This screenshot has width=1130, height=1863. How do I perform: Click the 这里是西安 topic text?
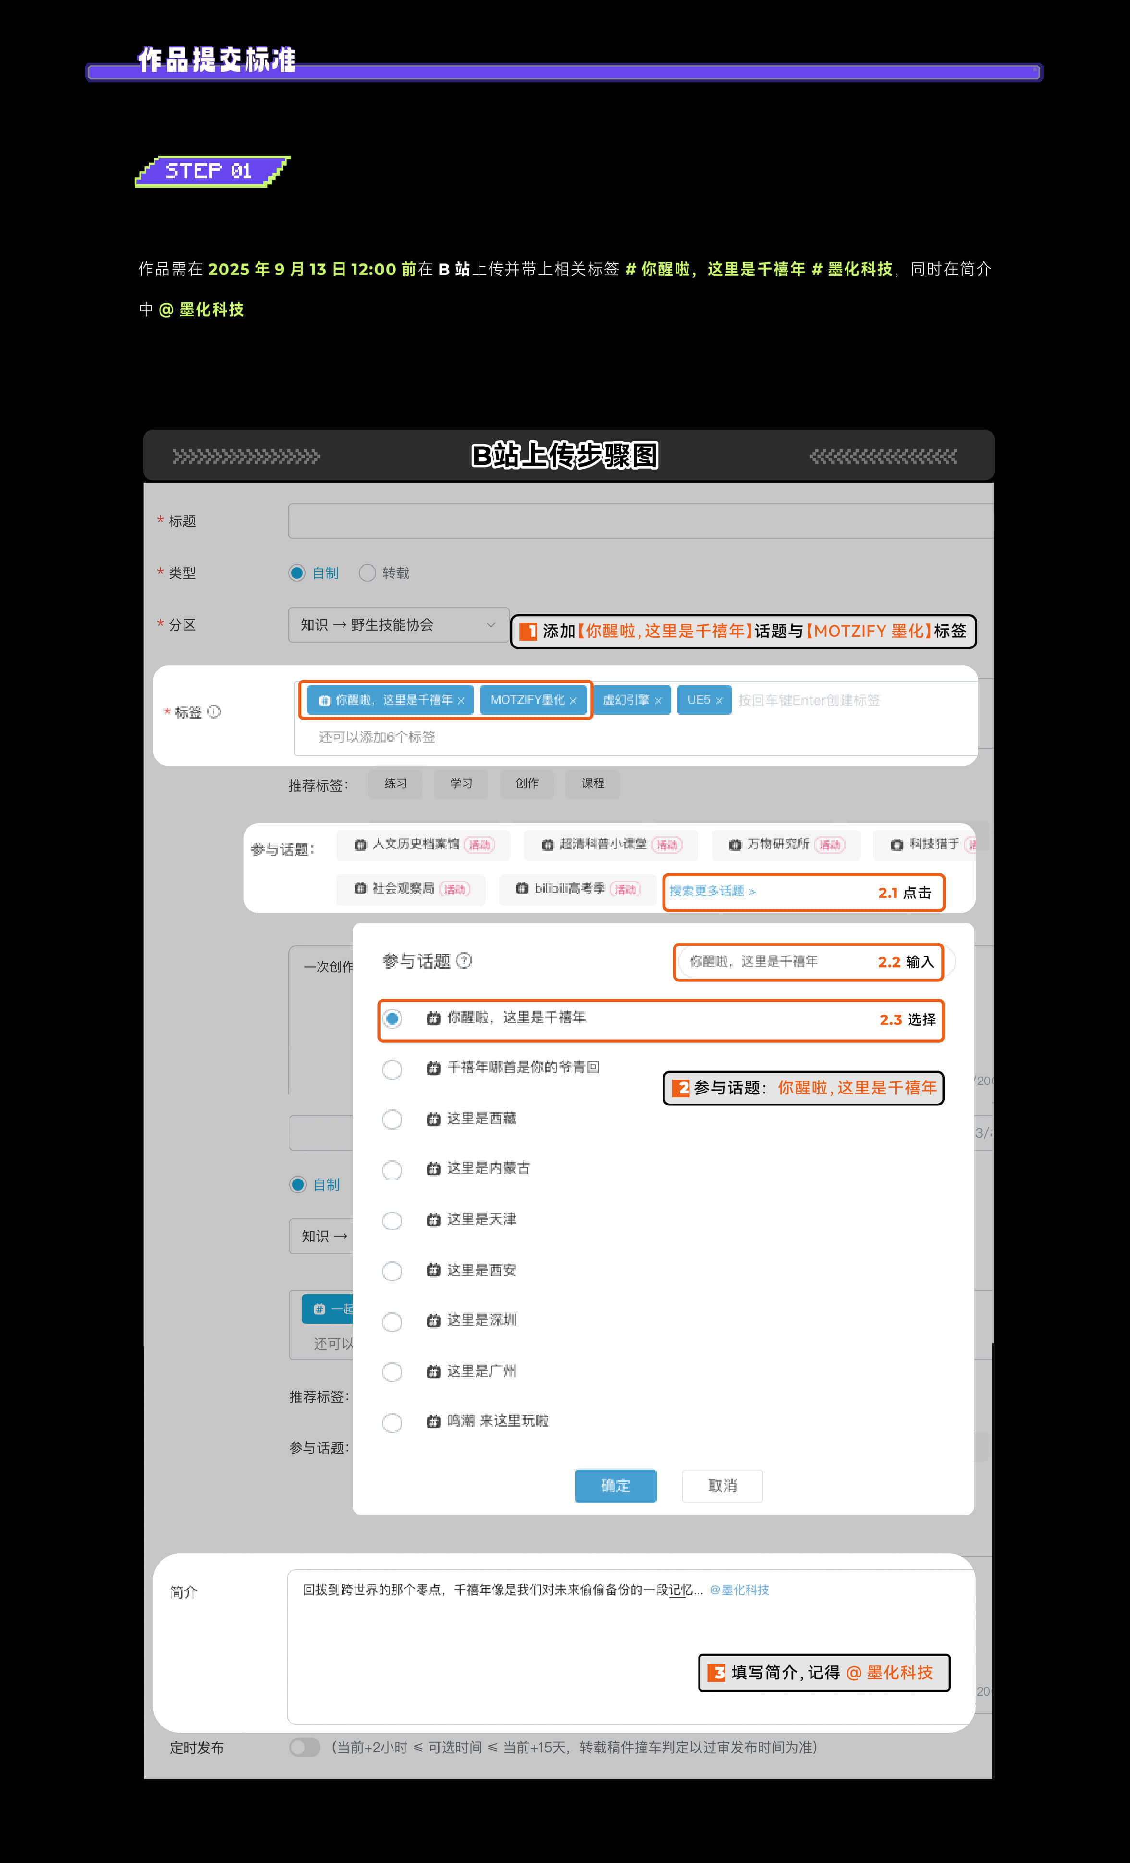(481, 1269)
